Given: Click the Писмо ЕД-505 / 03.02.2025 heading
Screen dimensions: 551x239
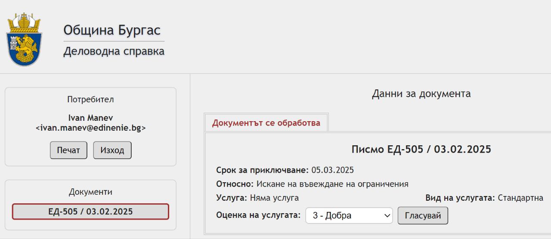Looking at the screenshot, I should click(421, 150).
